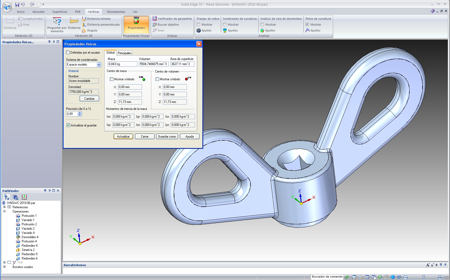Screen dimensions: 450x280
Task: Open the PathFinder panel options dropdown
Action: (45, 190)
